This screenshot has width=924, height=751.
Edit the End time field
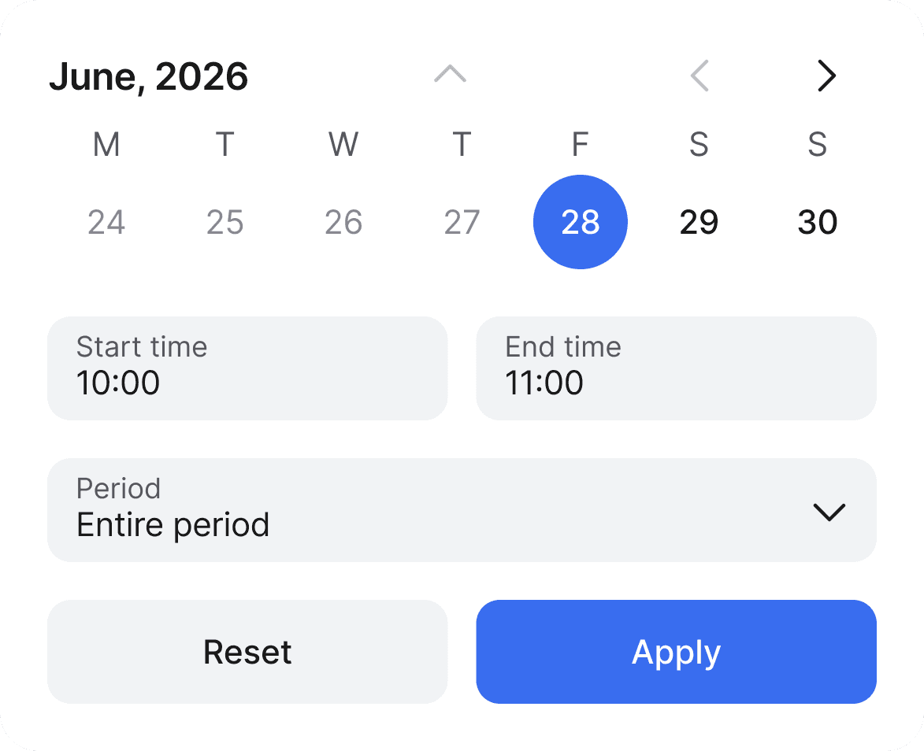pyautogui.click(x=676, y=368)
